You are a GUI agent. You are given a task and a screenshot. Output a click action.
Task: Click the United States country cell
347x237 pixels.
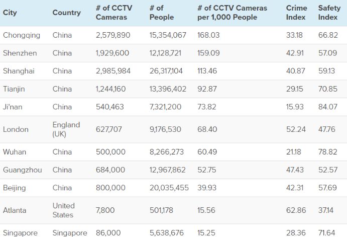pyautogui.click(x=64, y=210)
